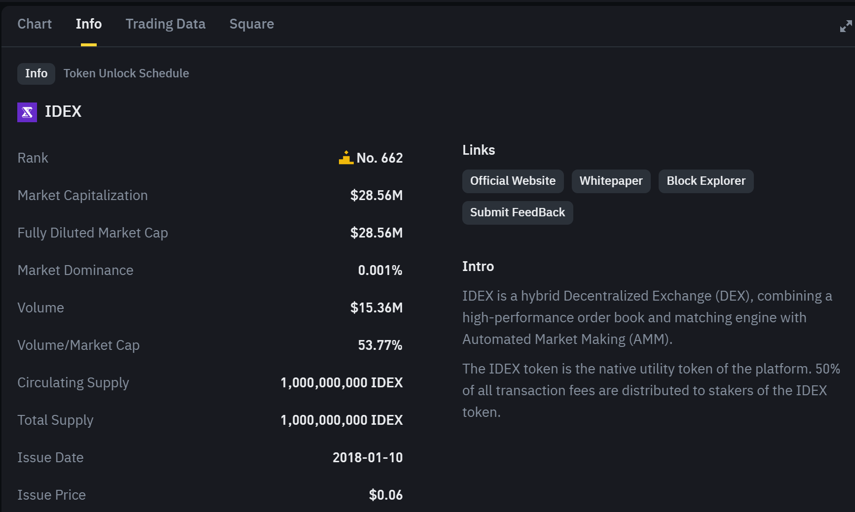Click the Volume/Market Cap value 53.77%
The height and width of the screenshot is (512, 855).
coord(380,345)
